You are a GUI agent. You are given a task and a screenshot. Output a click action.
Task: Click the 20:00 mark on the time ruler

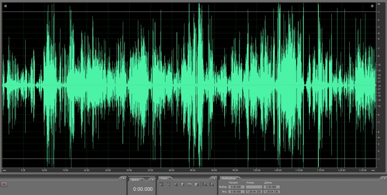(87, 170)
